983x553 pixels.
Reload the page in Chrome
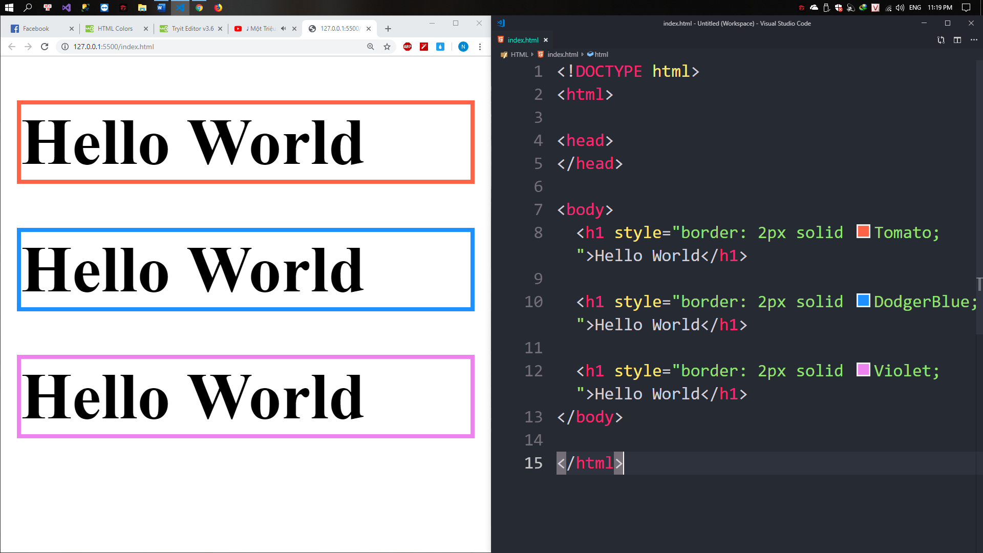45,47
